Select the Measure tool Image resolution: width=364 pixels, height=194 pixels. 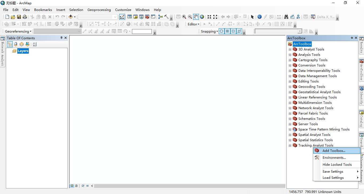279,17
